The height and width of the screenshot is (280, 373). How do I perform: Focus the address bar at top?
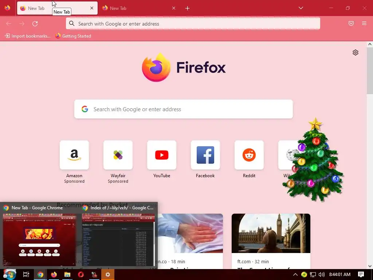point(193,24)
